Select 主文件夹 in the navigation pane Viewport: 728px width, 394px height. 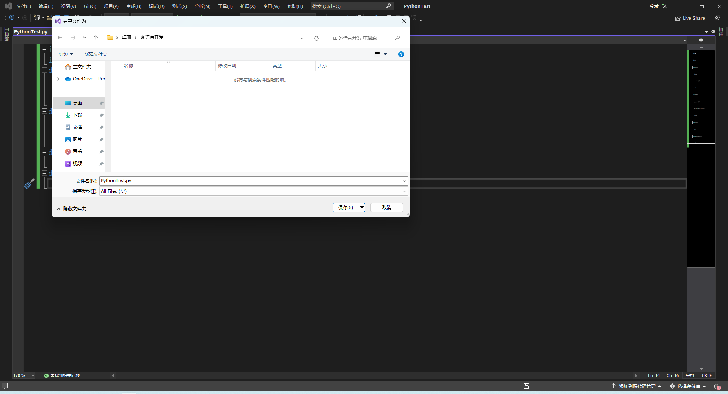point(79,67)
